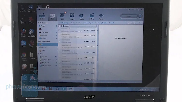The width and height of the screenshot is (182, 102).
Task: Click the 12/22/2012 11:42 message date
Action: tap(89, 74)
